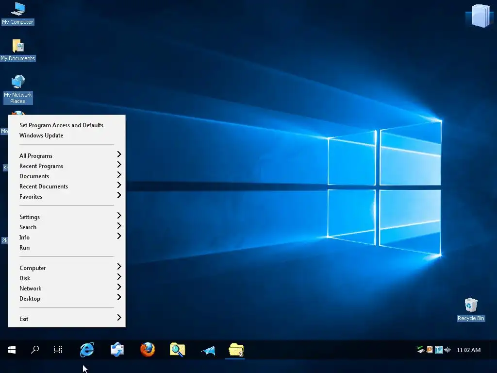The image size is (497, 373).
Task: Open Task View on the taskbar
Action: pos(58,350)
